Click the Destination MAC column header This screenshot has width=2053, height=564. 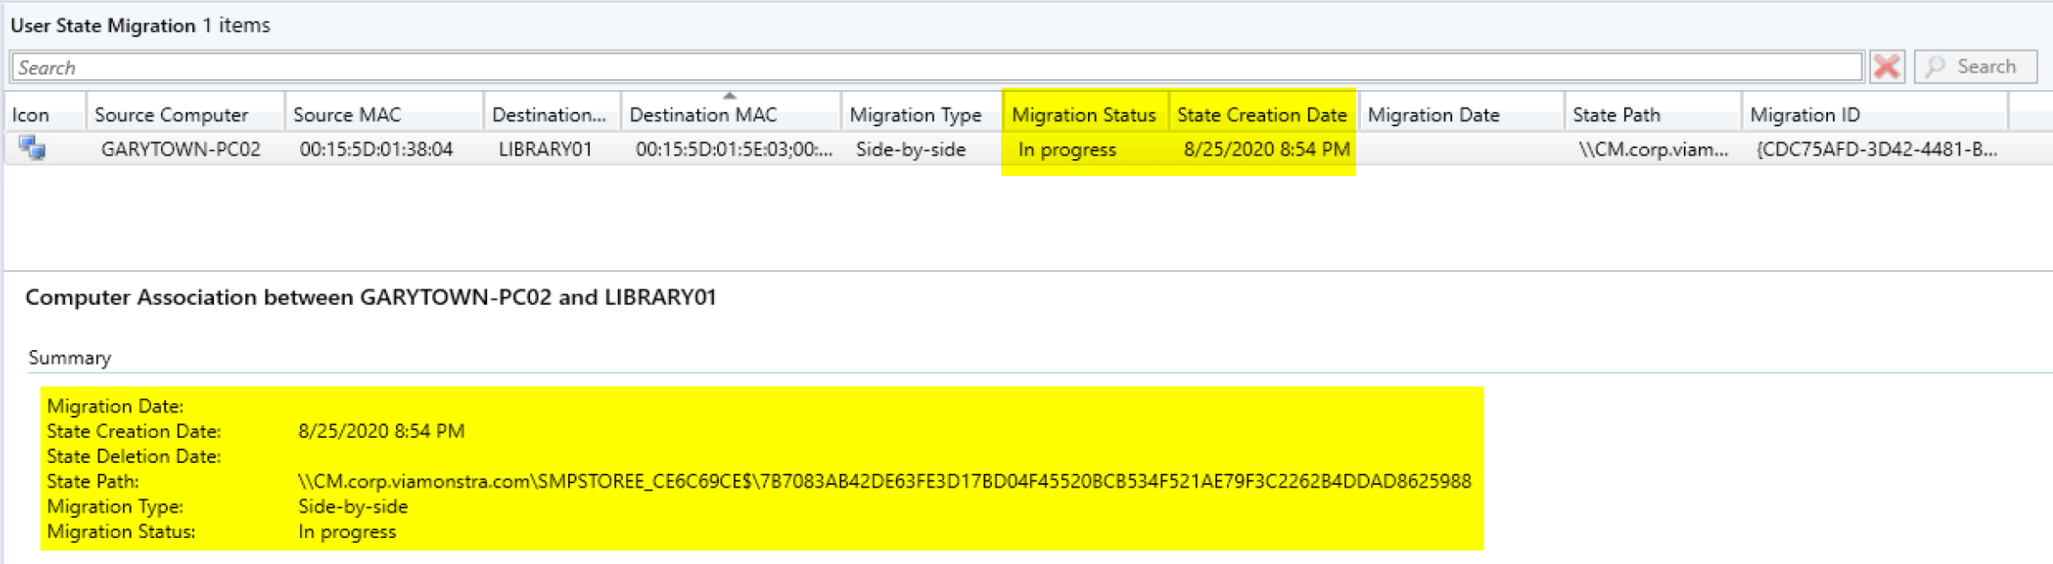(x=703, y=115)
